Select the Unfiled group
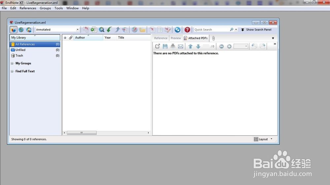 click(35, 50)
